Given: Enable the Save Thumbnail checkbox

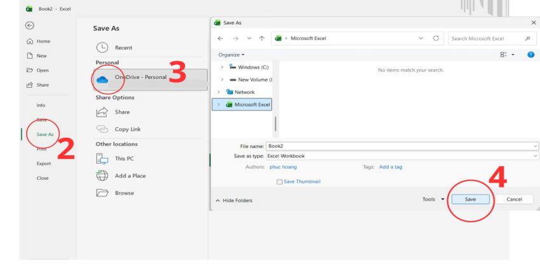Looking at the screenshot, I should (x=280, y=182).
